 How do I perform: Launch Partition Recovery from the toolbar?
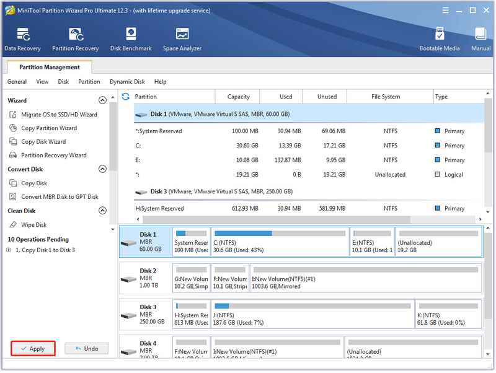75,39
